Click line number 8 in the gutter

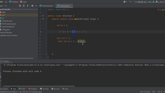click(x=40, y=32)
